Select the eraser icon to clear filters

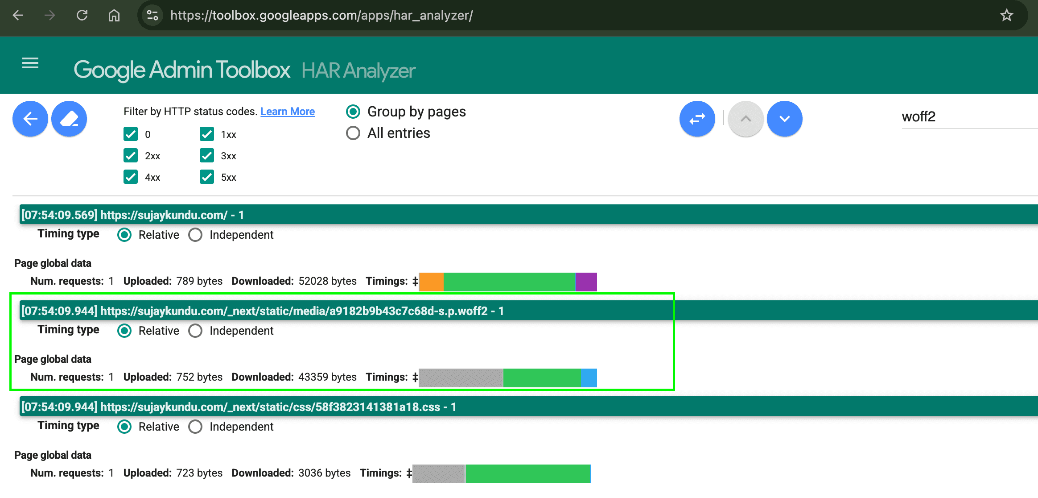69,118
